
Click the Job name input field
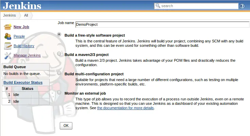[x=162, y=24]
